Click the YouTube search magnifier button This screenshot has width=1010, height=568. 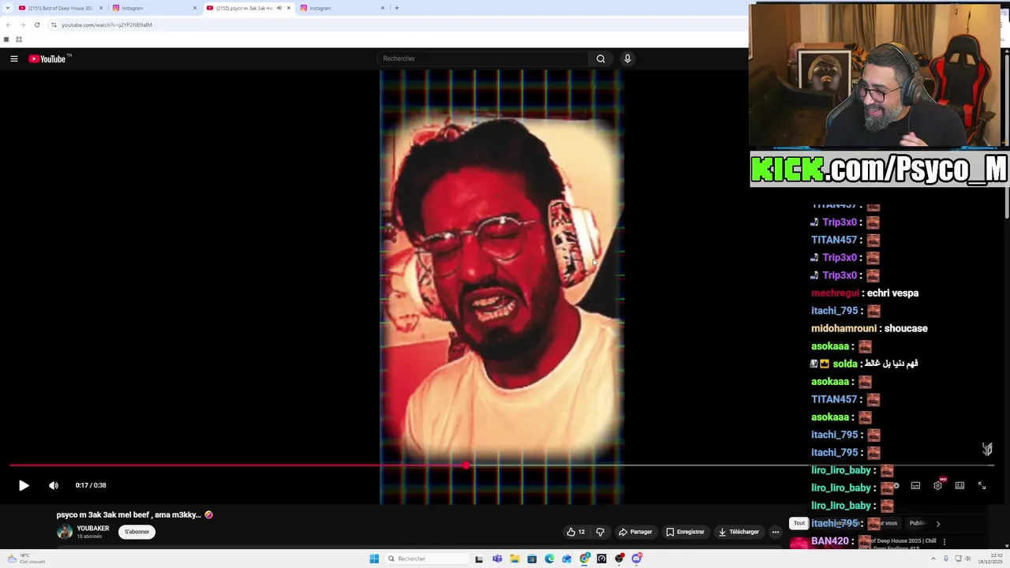(600, 58)
